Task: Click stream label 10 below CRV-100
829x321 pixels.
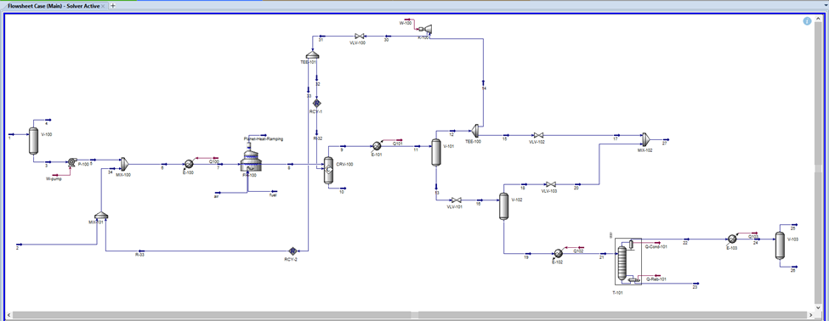Action: tap(342, 192)
